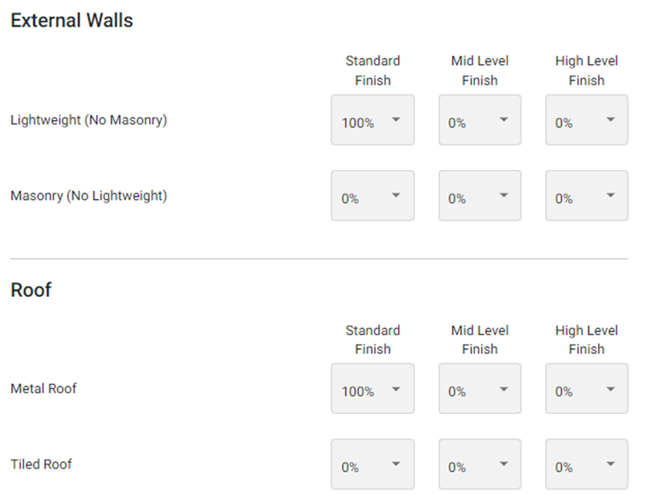This screenshot has height=501, width=646.
Task: Expand Metal Roof Mid Level Finish dropdown
Action: pos(479,389)
